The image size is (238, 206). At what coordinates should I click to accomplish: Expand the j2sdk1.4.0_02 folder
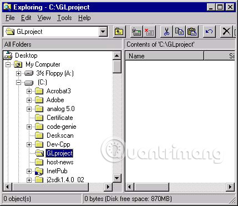pyautogui.click(x=29, y=180)
